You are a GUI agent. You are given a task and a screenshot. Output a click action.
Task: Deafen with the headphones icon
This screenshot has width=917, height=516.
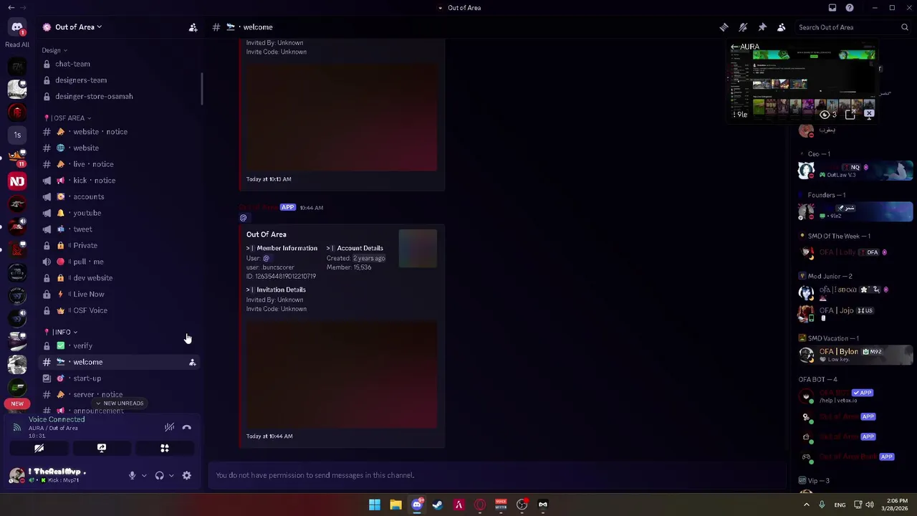(159, 475)
